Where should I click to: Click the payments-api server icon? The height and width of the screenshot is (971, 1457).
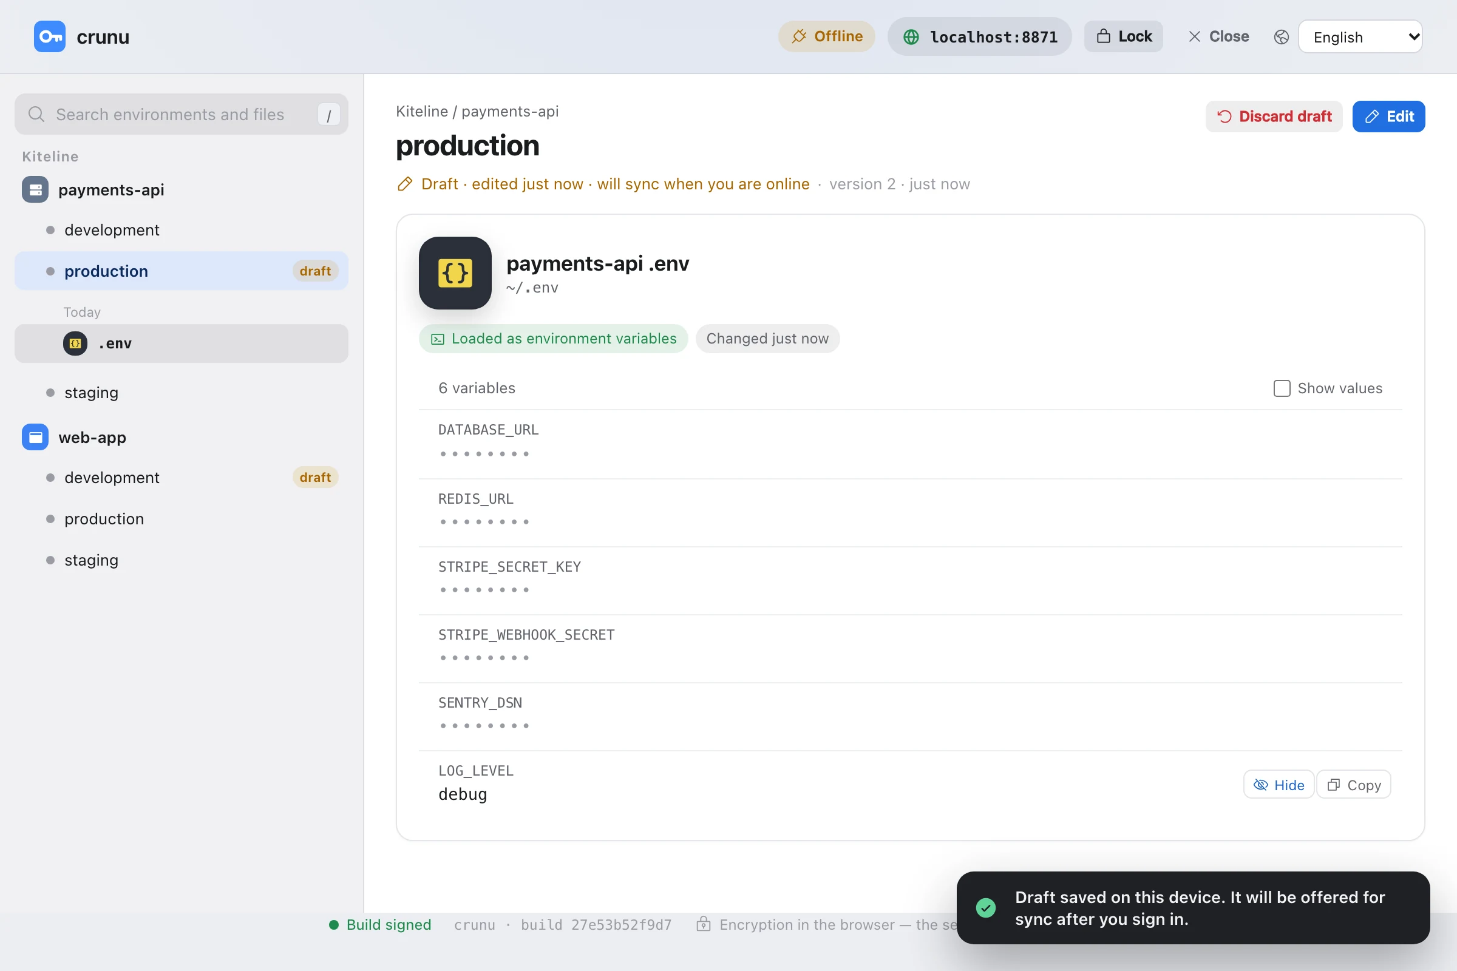coord(35,189)
